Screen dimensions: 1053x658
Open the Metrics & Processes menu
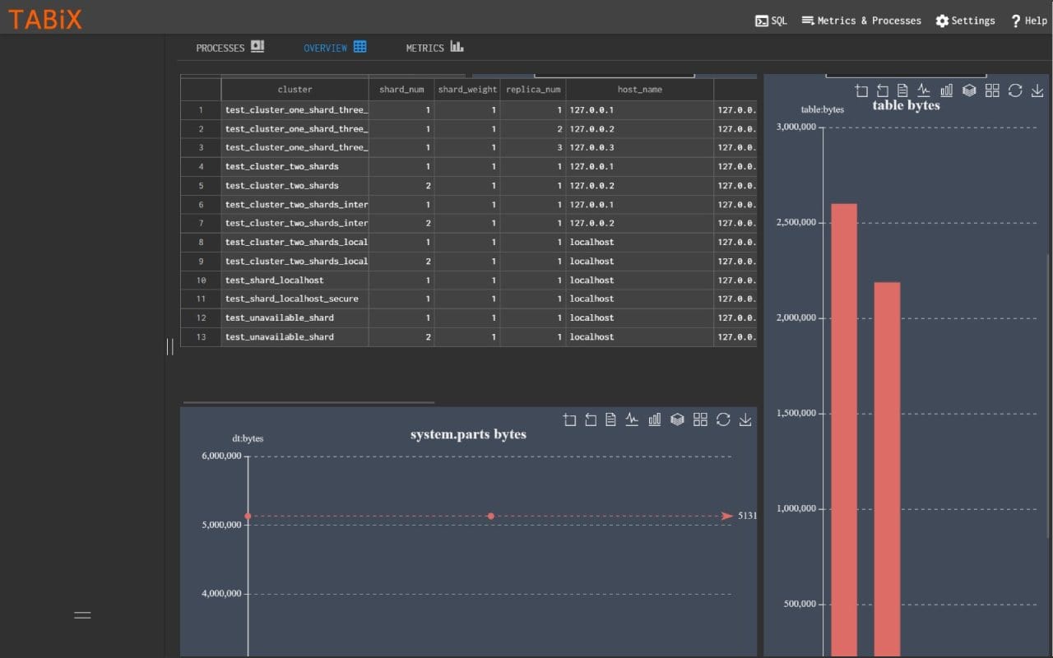point(860,20)
